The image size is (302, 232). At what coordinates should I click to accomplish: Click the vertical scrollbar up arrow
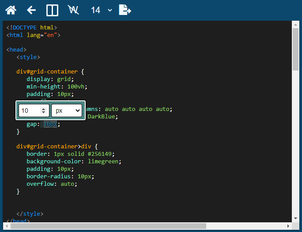tap(295, 25)
